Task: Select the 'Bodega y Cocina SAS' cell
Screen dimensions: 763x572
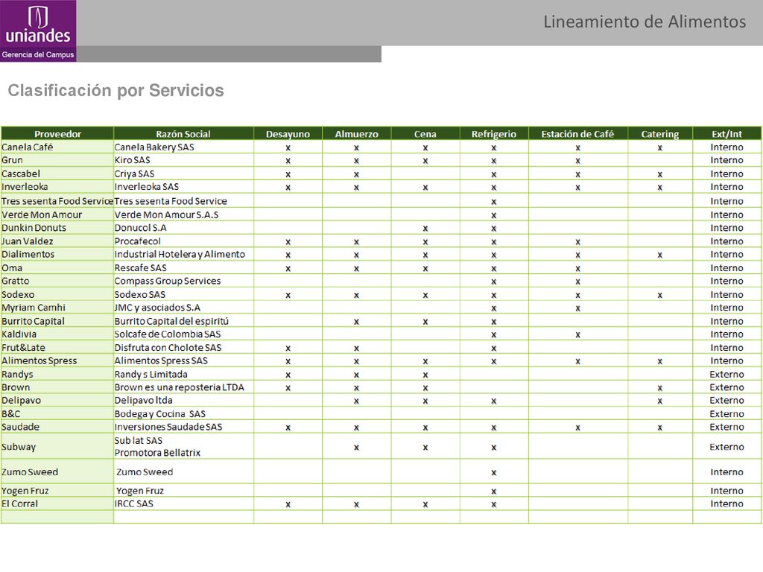Action: [183, 414]
